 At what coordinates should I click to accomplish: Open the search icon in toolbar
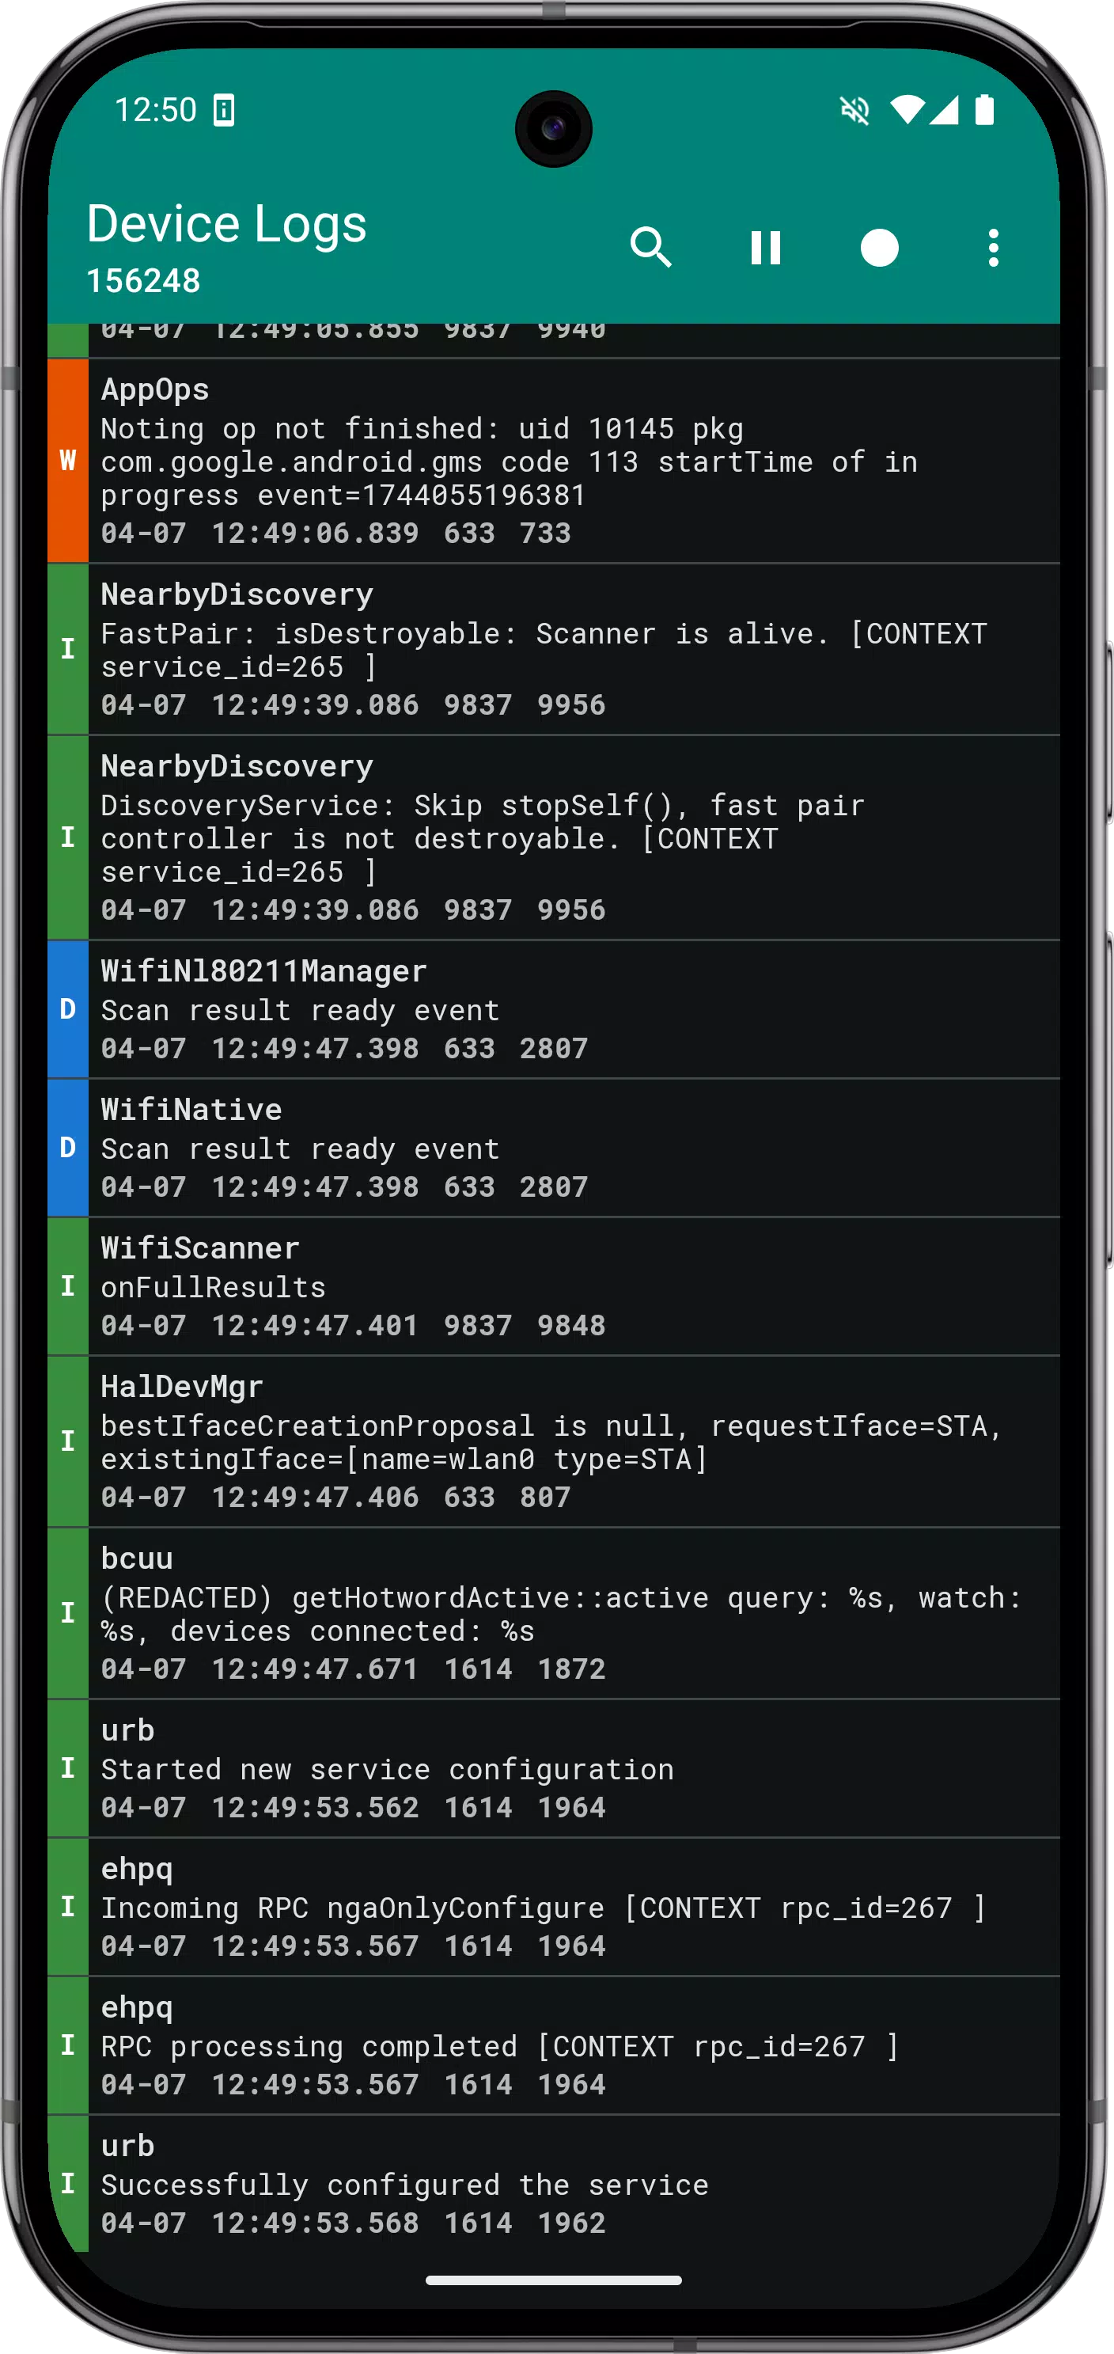(651, 248)
